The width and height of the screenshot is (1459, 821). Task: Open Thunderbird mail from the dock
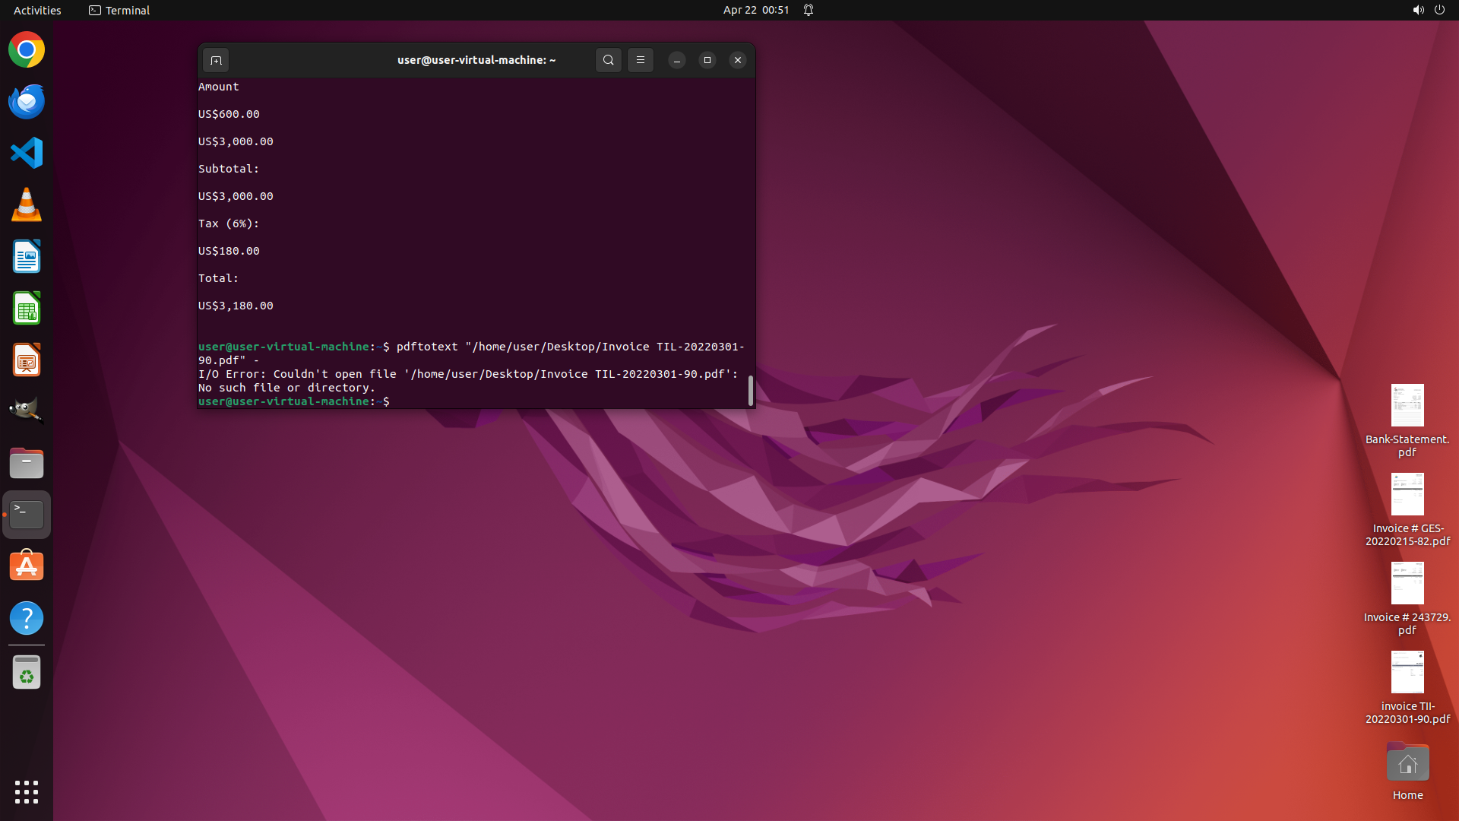click(27, 102)
